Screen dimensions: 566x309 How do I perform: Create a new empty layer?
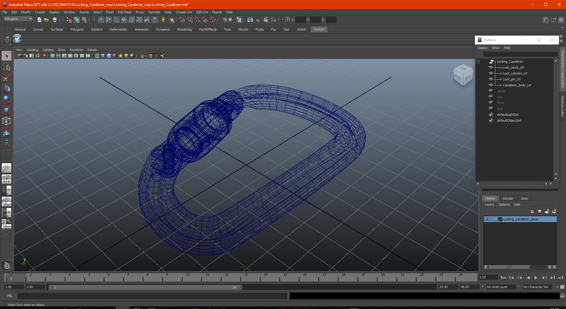pyautogui.click(x=547, y=211)
